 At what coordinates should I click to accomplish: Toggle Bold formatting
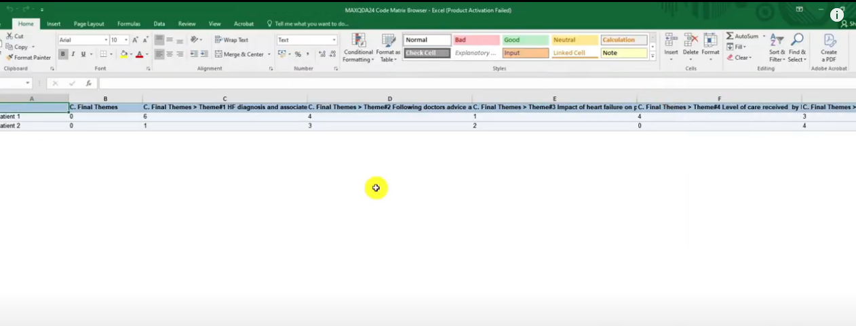[63, 54]
